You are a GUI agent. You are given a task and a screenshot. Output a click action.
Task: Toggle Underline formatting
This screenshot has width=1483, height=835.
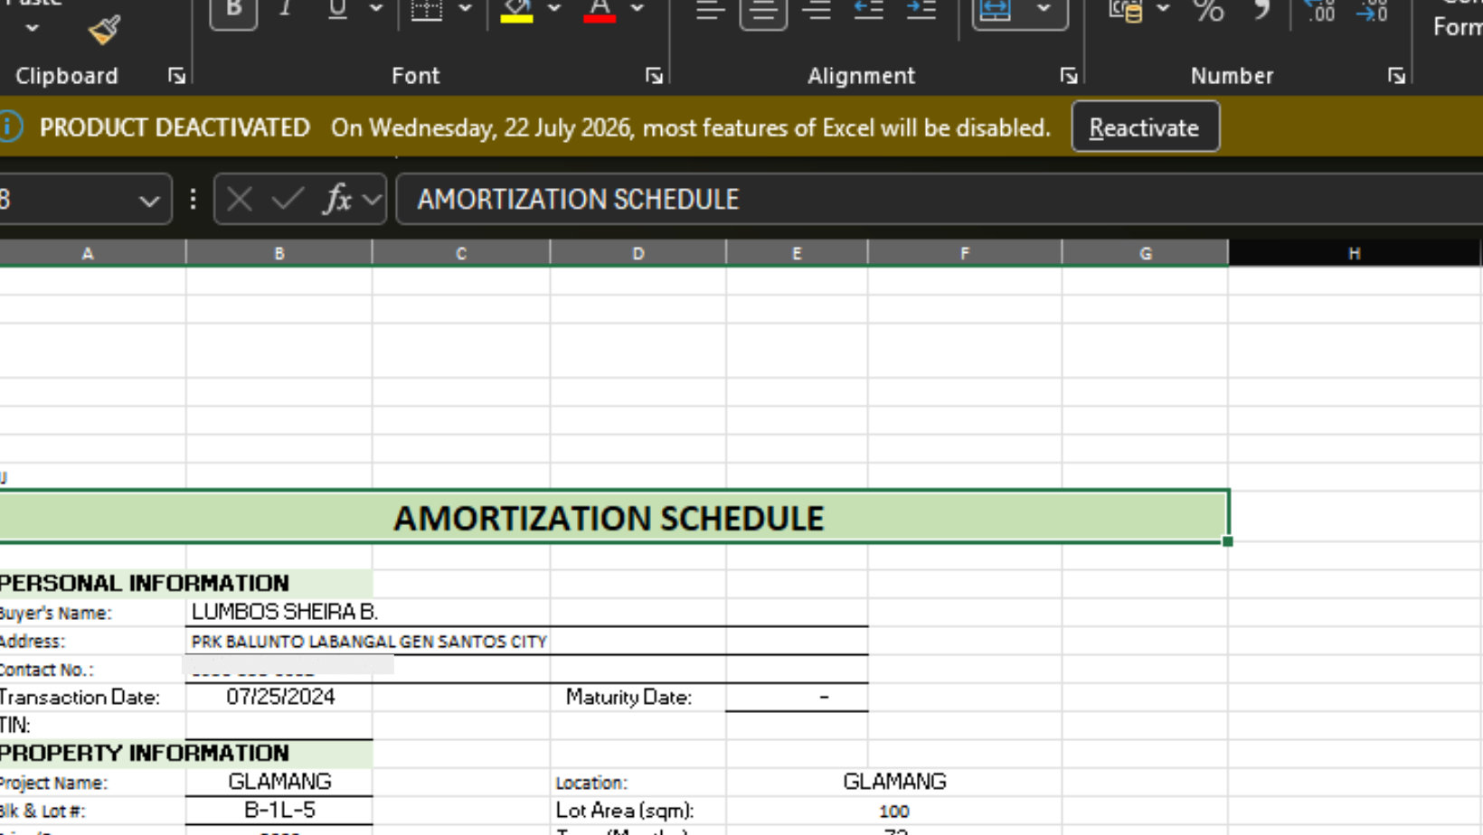point(337,11)
